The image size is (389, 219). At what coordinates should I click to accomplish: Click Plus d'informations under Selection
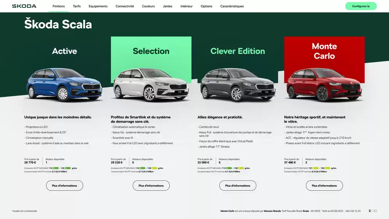(x=151, y=185)
